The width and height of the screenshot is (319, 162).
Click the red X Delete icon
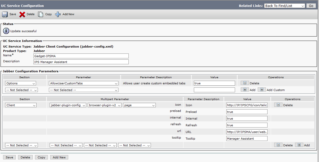point(22,14)
